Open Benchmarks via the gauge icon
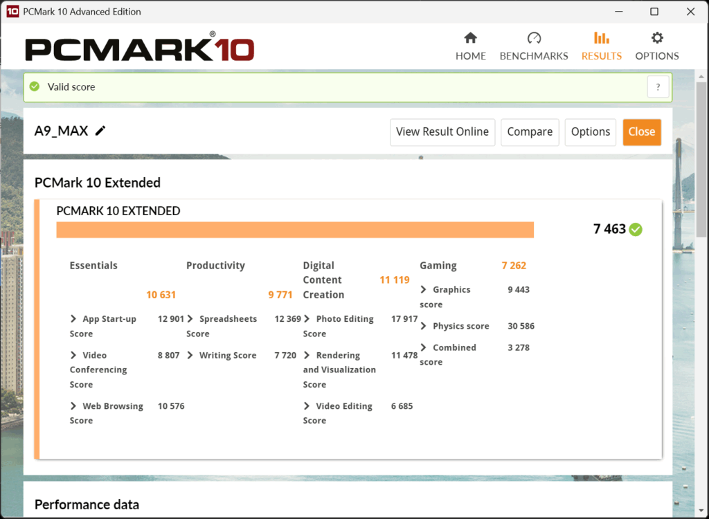709x519 pixels. pyautogui.click(x=534, y=38)
